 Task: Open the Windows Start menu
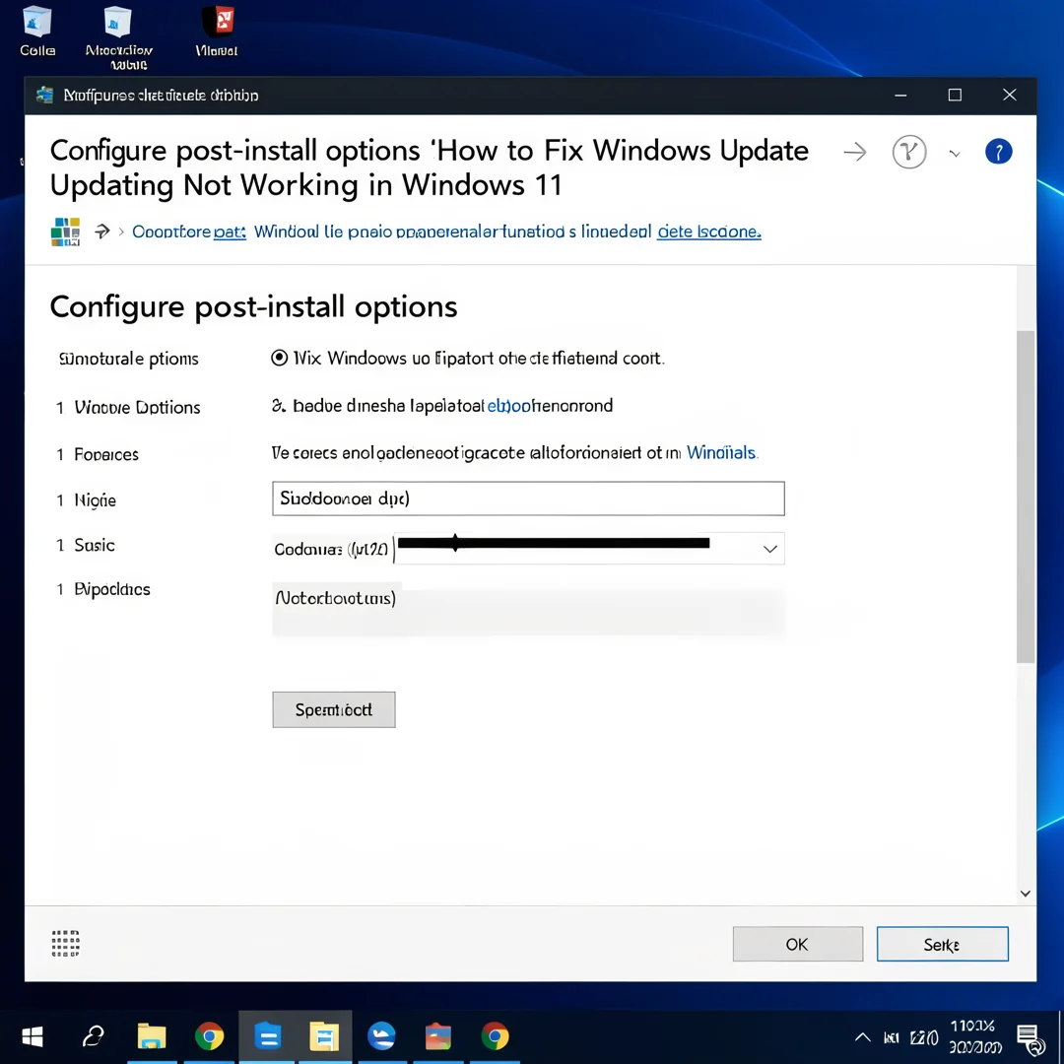[x=32, y=1036]
